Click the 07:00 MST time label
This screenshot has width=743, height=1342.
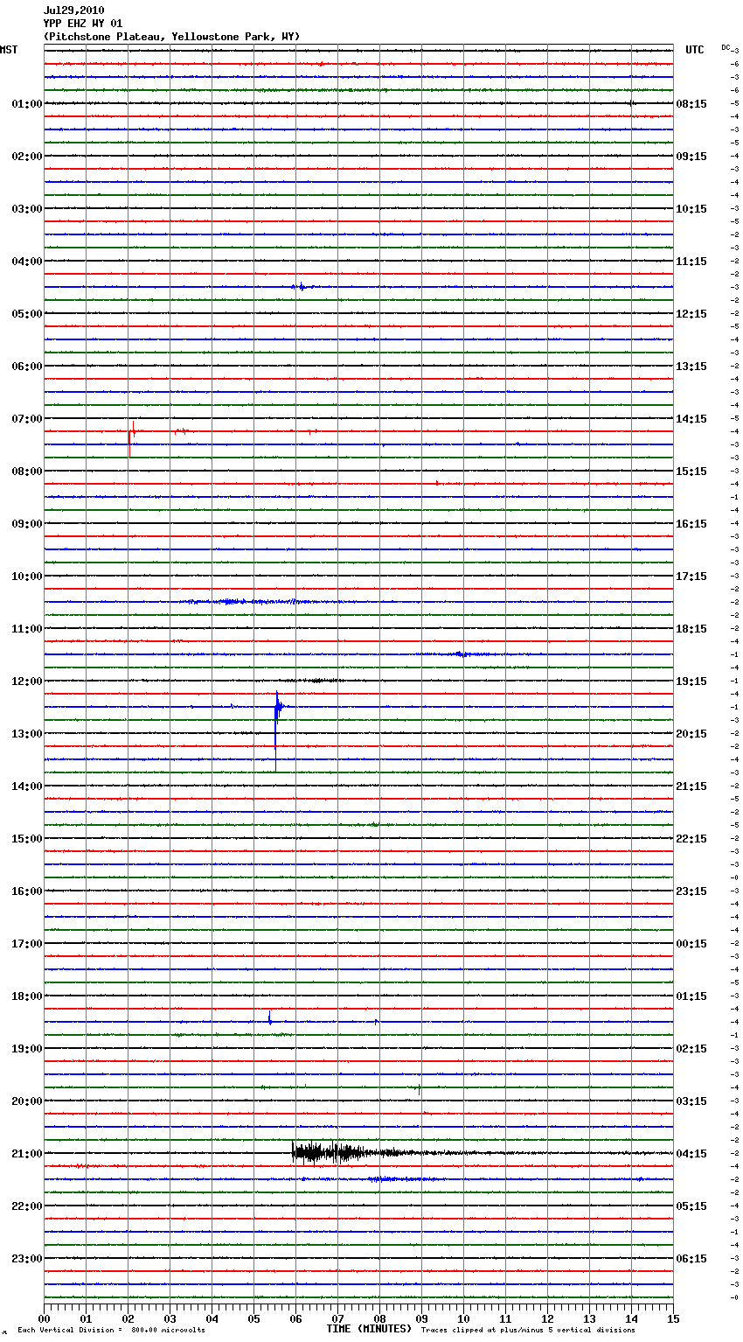27,419
